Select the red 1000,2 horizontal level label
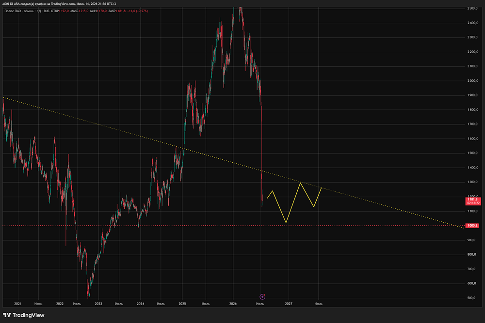This screenshot has height=323, width=485. [472, 225]
